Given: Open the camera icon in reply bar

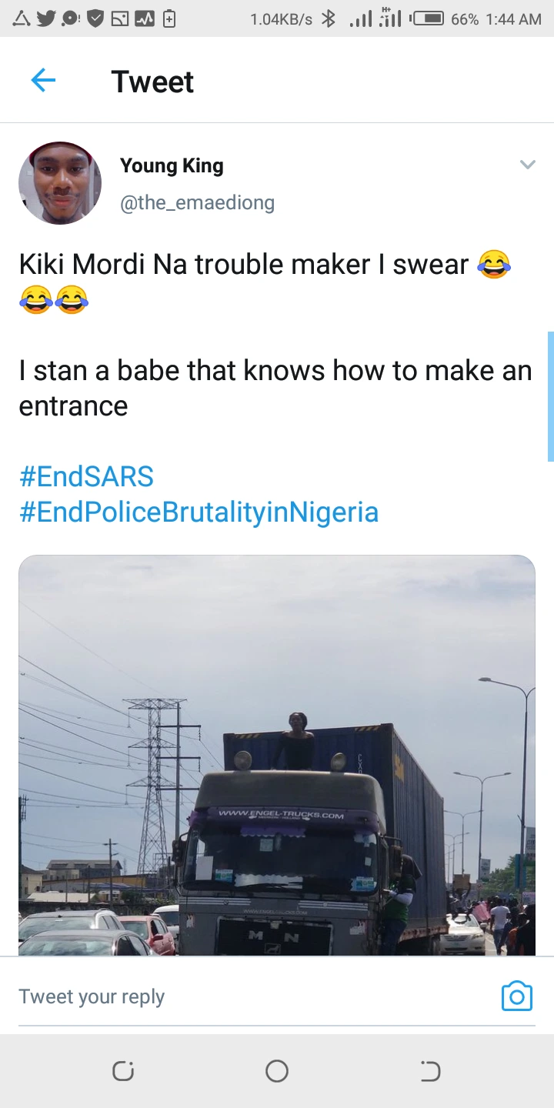Looking at the screenshot, I should [516, 996].
